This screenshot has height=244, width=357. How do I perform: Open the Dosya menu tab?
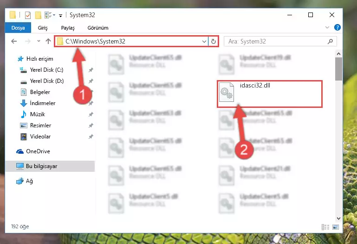click(18, 28)
